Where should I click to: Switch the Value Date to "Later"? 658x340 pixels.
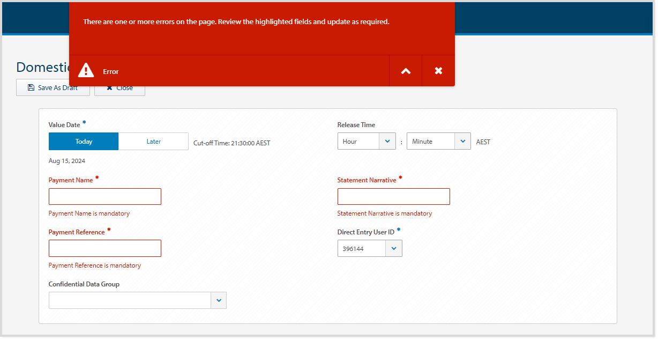coord(153,141)
